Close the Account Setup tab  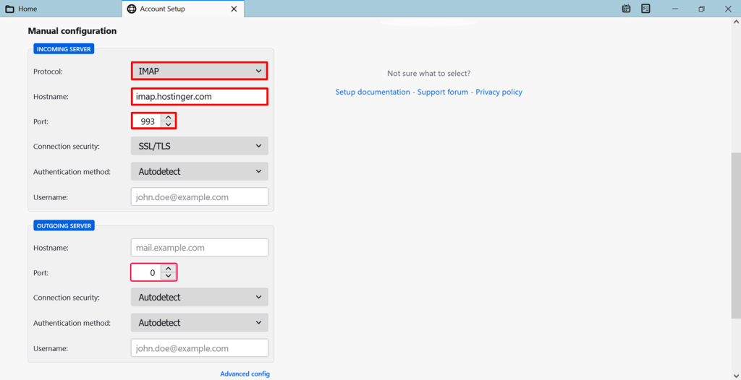pos(234,9)
